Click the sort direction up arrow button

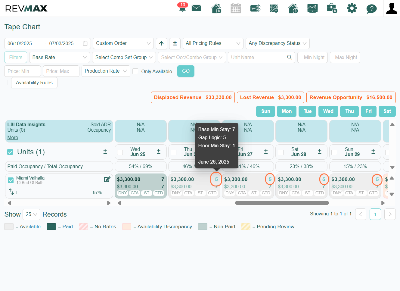[161, 43]
